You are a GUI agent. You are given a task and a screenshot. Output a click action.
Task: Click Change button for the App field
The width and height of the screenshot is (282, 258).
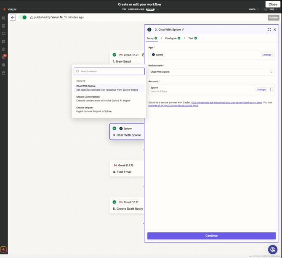[267, 55]
